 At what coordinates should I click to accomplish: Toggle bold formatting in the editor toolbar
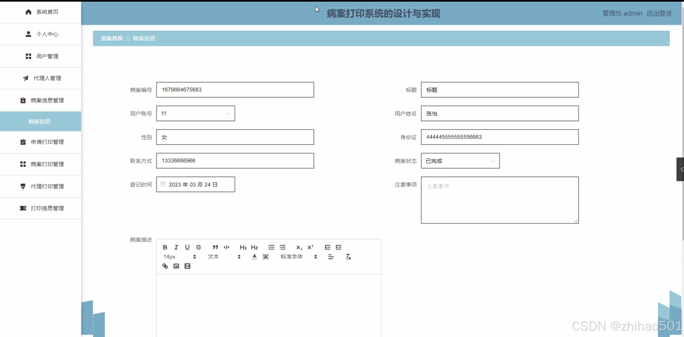(x=165, y=247)
